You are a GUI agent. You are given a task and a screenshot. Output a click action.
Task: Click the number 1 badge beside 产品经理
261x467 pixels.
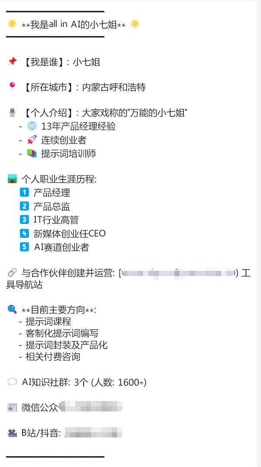coord(24,192)
